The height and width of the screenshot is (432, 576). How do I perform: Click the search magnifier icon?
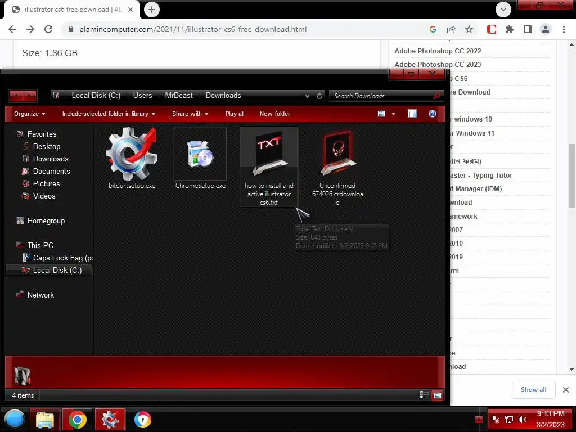[436, 96]
